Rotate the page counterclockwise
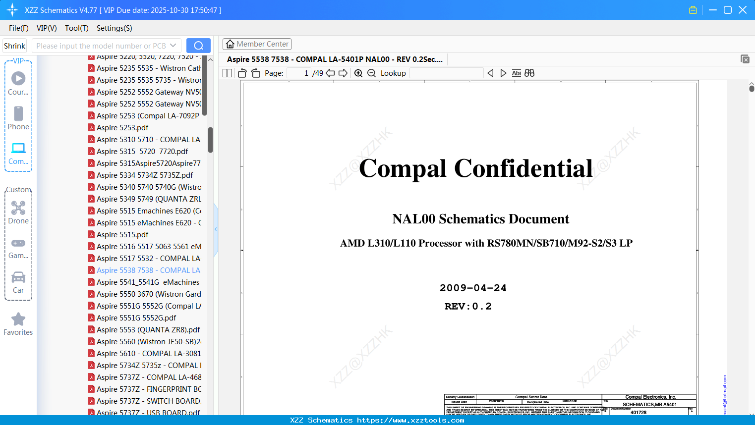Image resolution: width=755 pixels, height=425 pixels. (x=242, y=73)
